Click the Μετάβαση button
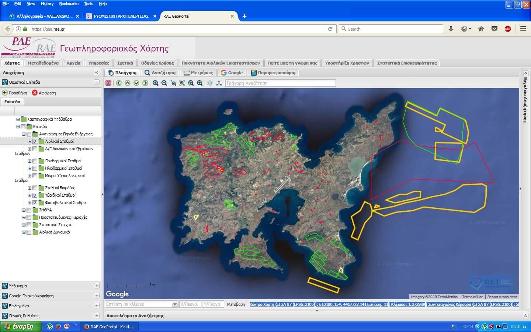Screen dimensions: 531x332 click(236, 304)
